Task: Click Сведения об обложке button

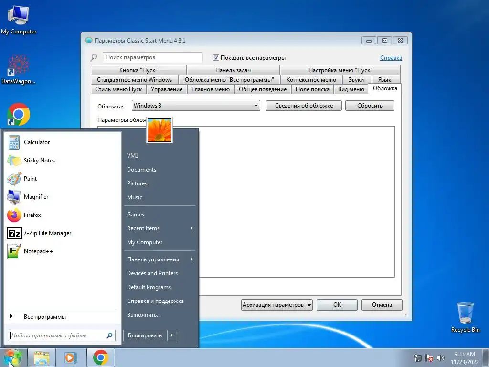Action: 304,106
